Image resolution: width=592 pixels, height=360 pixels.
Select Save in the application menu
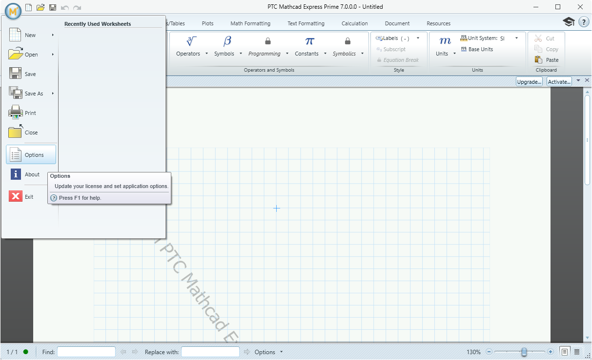(31, 74)
